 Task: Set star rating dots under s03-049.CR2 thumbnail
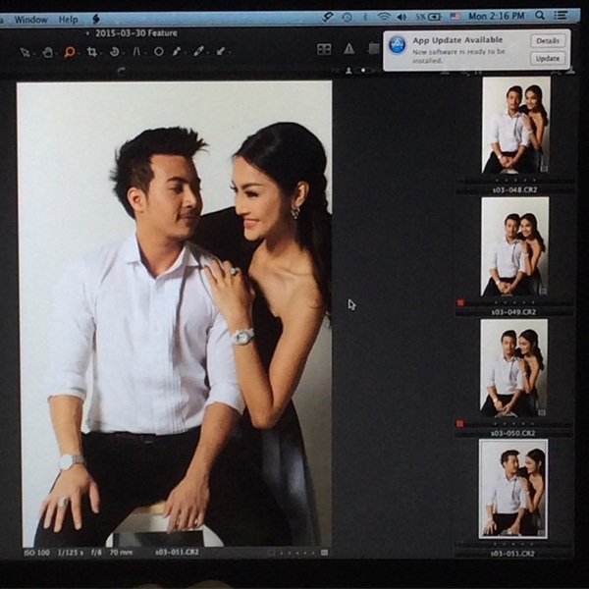(514, 302)
